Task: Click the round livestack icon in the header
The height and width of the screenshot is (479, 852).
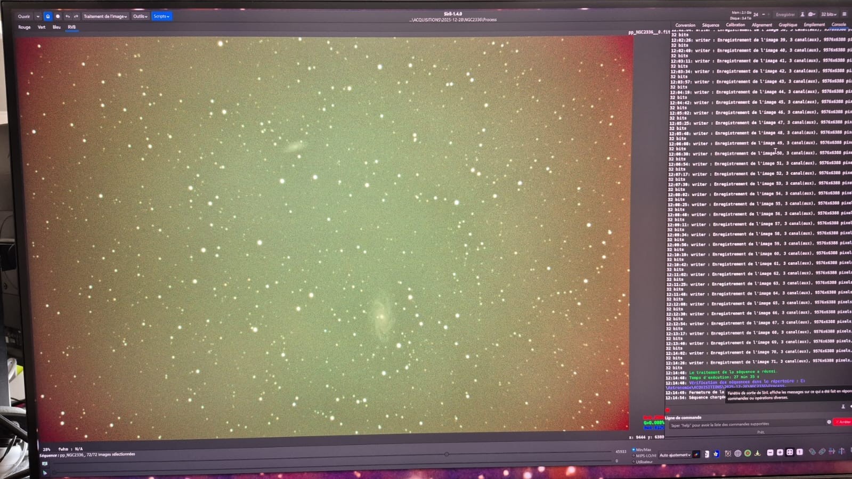Action: [x=58, y=17]
